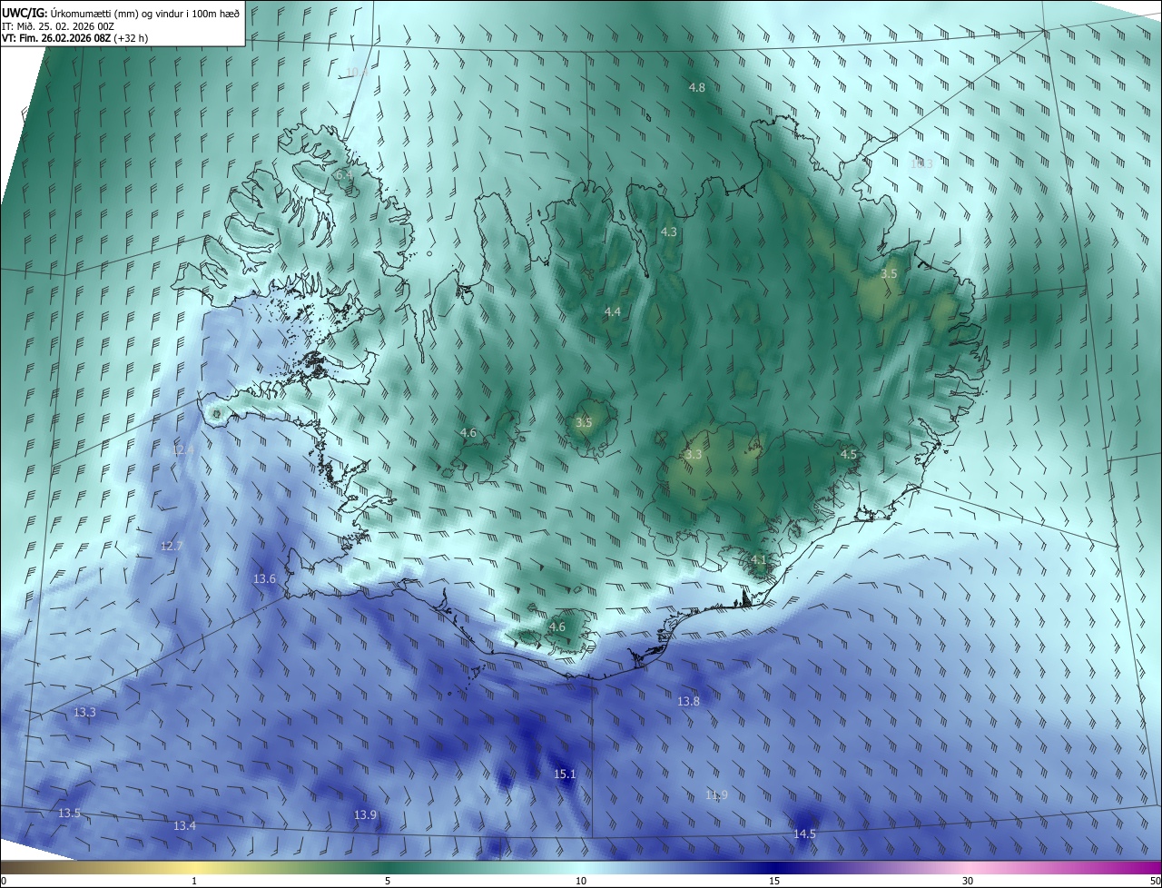Click the 12.7 value label

coord(172,546)
